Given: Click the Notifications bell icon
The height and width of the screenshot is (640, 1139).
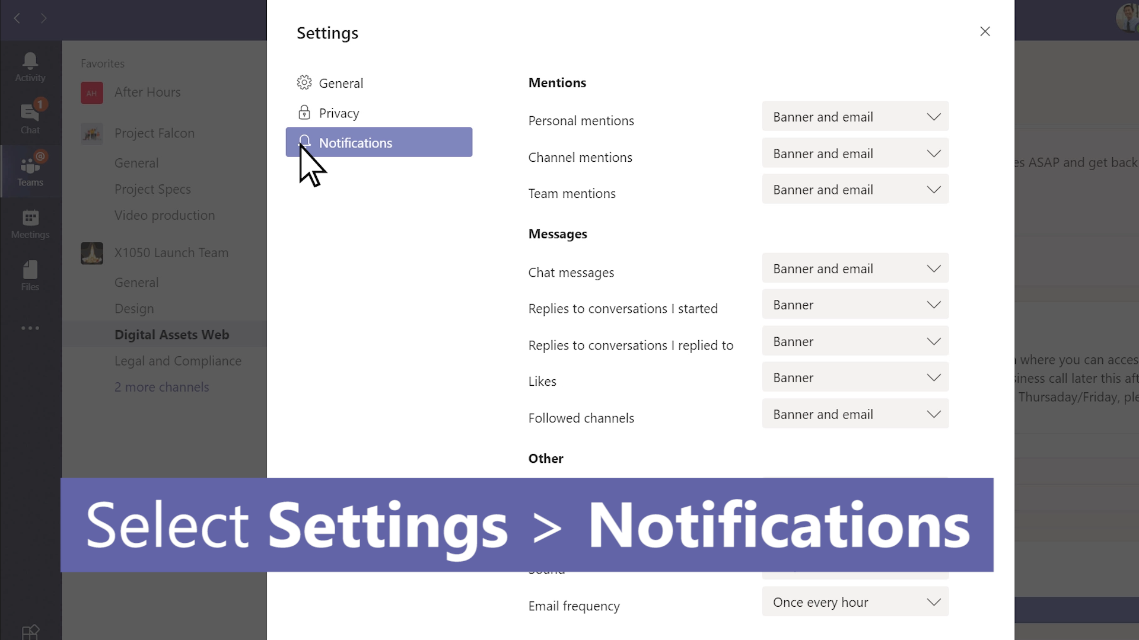Looking at the screenshot, I should 304,142.
